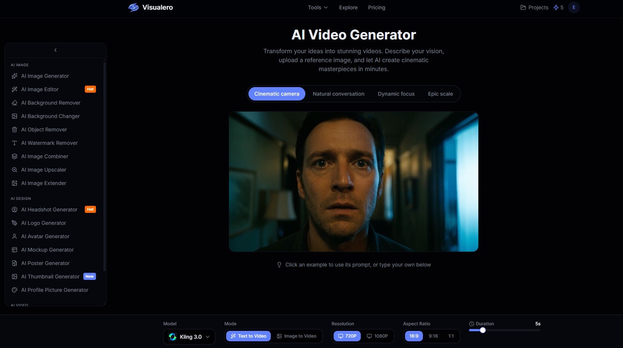623x348 pixels.
Task: Click the cinematic example video thumbnail
Action: (x=353, y=182)
